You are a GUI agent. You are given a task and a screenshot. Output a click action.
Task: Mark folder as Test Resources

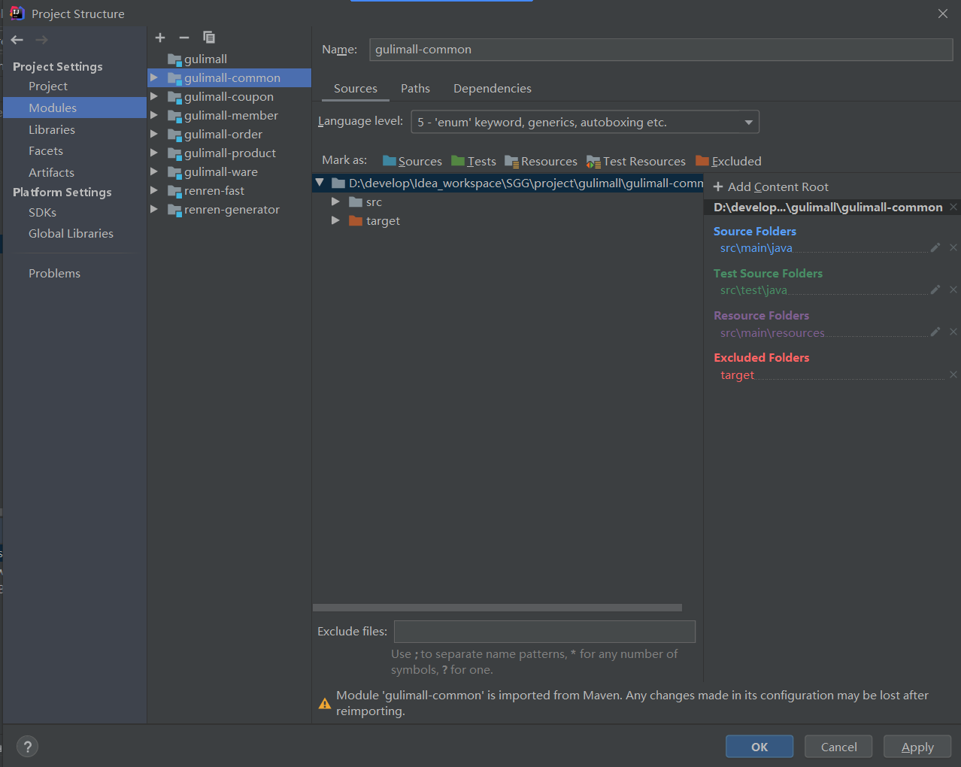(x=636, y=161)
